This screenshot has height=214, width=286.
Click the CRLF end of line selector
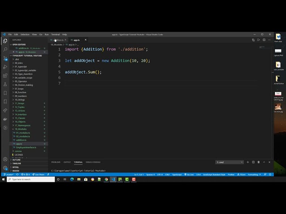pyautogui.click(x=167, y=174)
